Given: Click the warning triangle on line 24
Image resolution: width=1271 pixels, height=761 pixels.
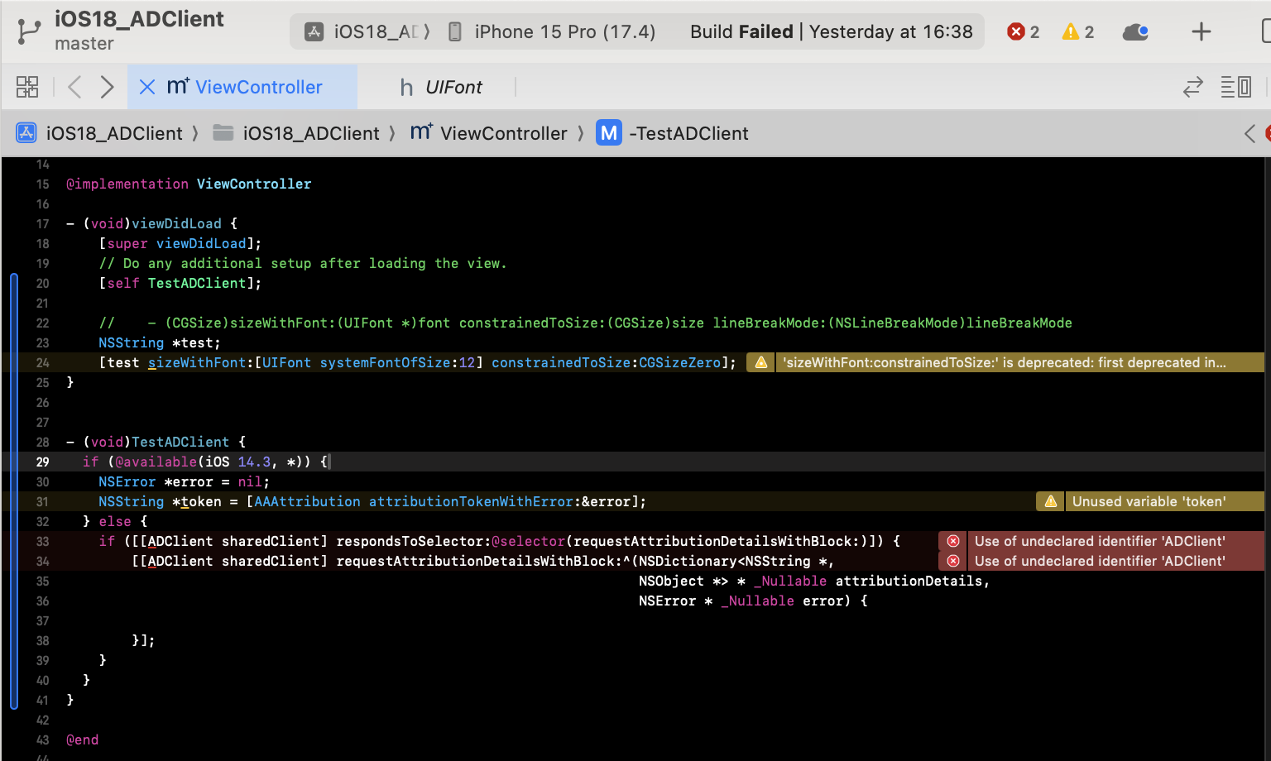Looking at the screenshot, I should (x=761, y=362).
